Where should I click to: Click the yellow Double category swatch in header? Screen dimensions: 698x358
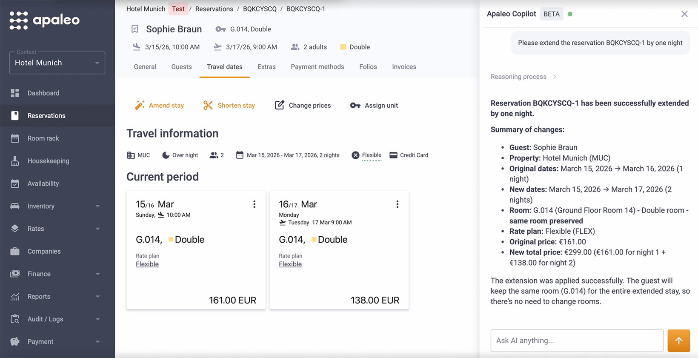[x=343, y=47]
